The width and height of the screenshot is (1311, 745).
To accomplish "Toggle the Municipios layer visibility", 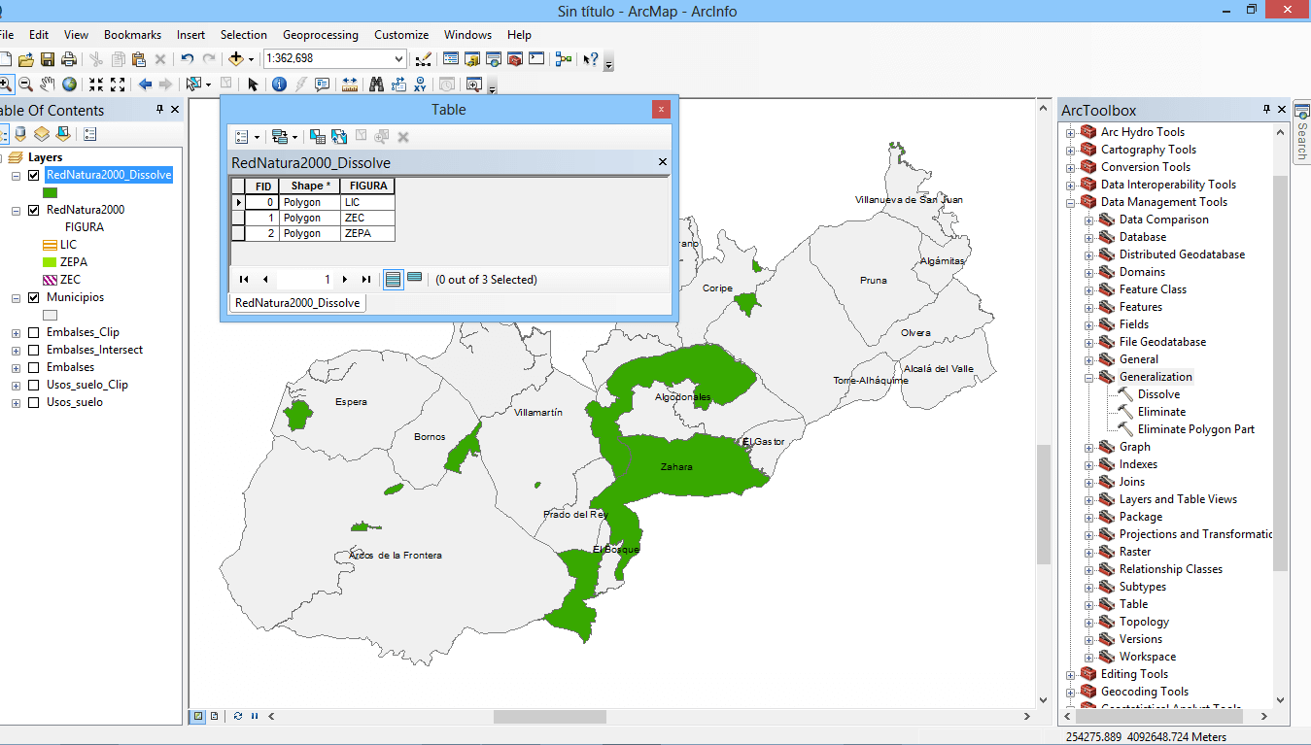I will point(35,298).
